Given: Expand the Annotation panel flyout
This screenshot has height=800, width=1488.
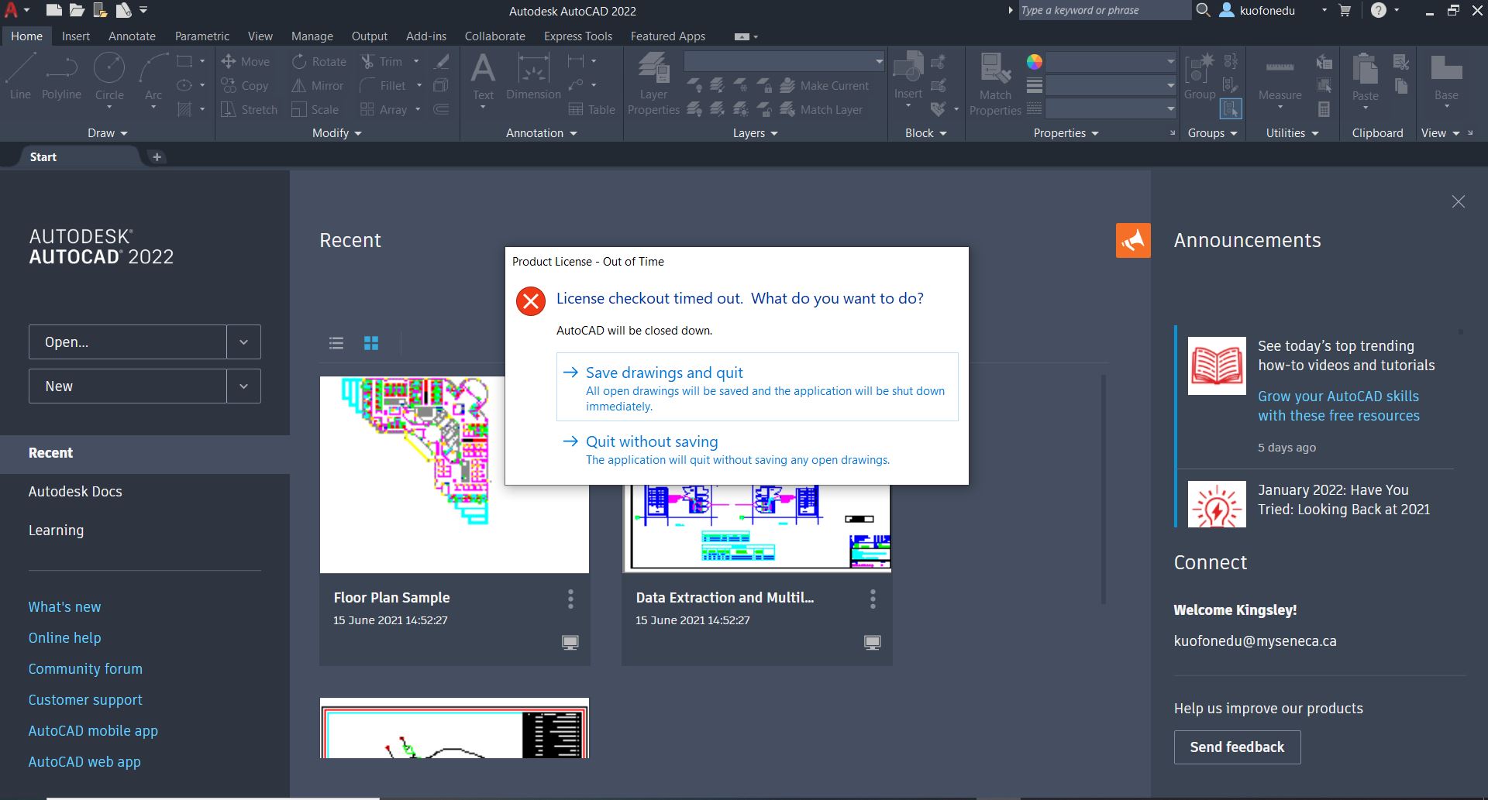Looking at the screenshot, I should pyautogui.click(x=542, y=133).
